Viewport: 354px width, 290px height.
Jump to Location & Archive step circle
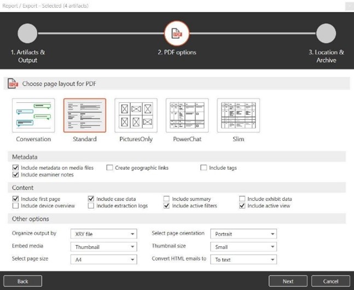(326, 34)
